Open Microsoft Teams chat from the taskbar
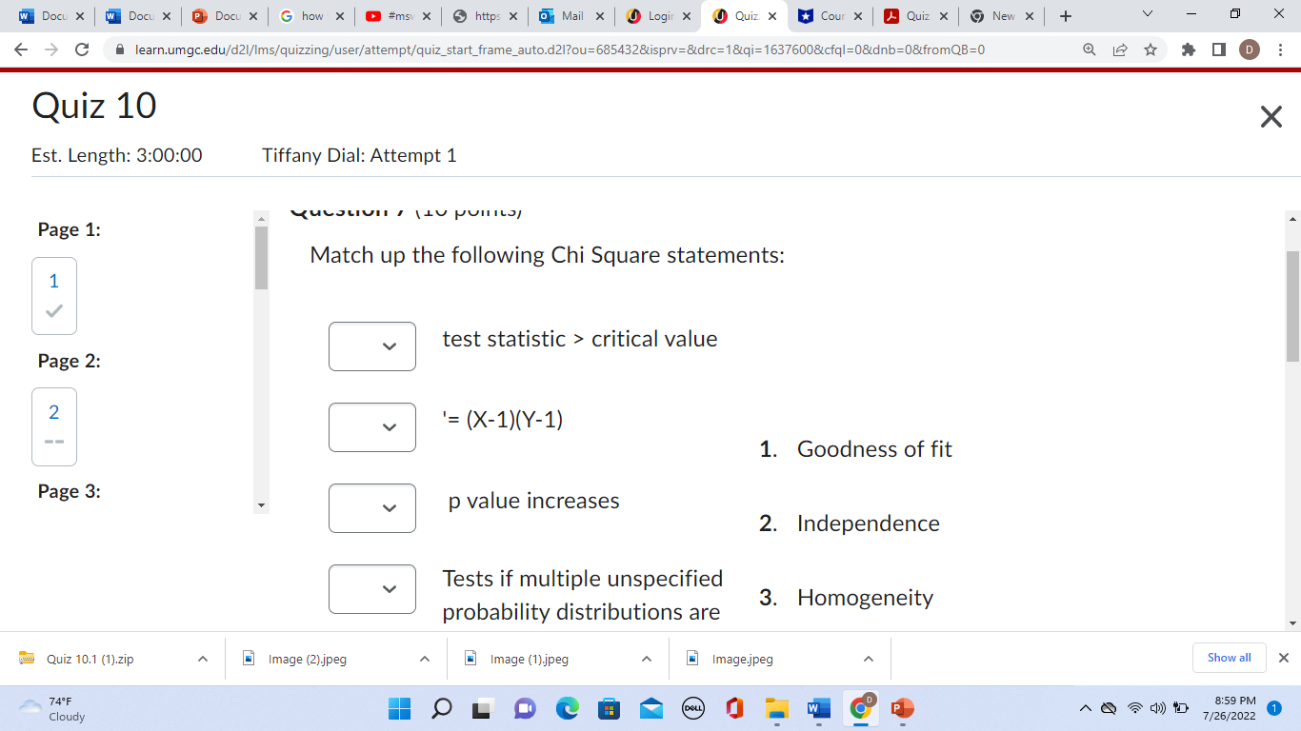Screen dimensions: 1301x731 pyautogui.click(x=525, y=708)
